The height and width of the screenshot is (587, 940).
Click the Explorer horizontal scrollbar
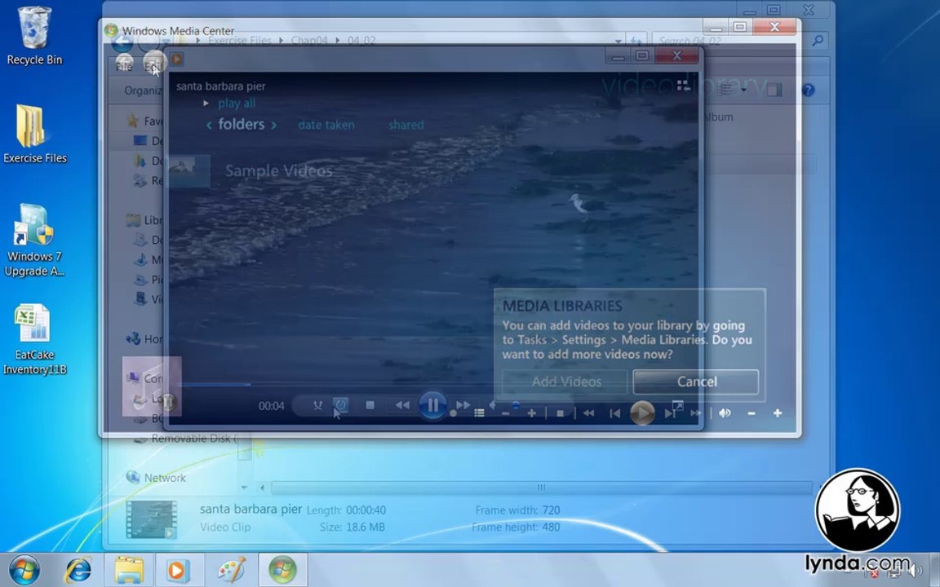coord(541,488)
